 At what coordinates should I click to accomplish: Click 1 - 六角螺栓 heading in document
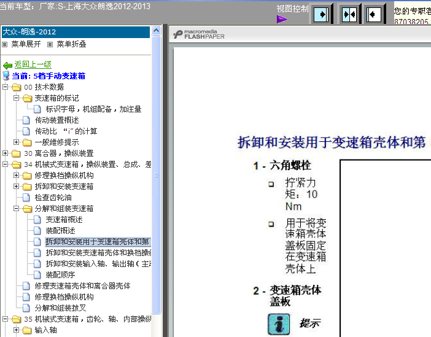[x=282, y=166]
